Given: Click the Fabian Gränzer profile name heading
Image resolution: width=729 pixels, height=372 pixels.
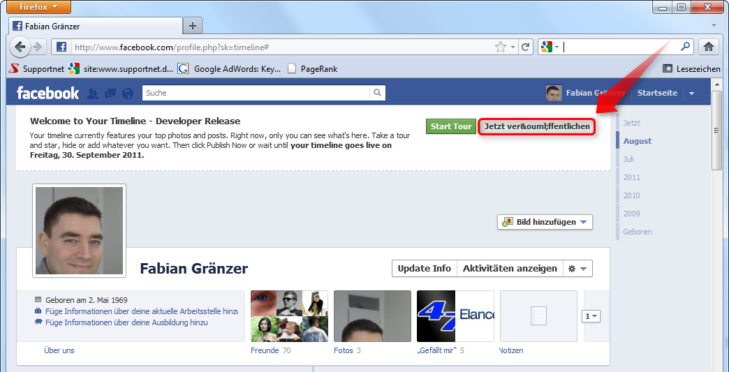Looking at the screenshot, I should point(194,269).
